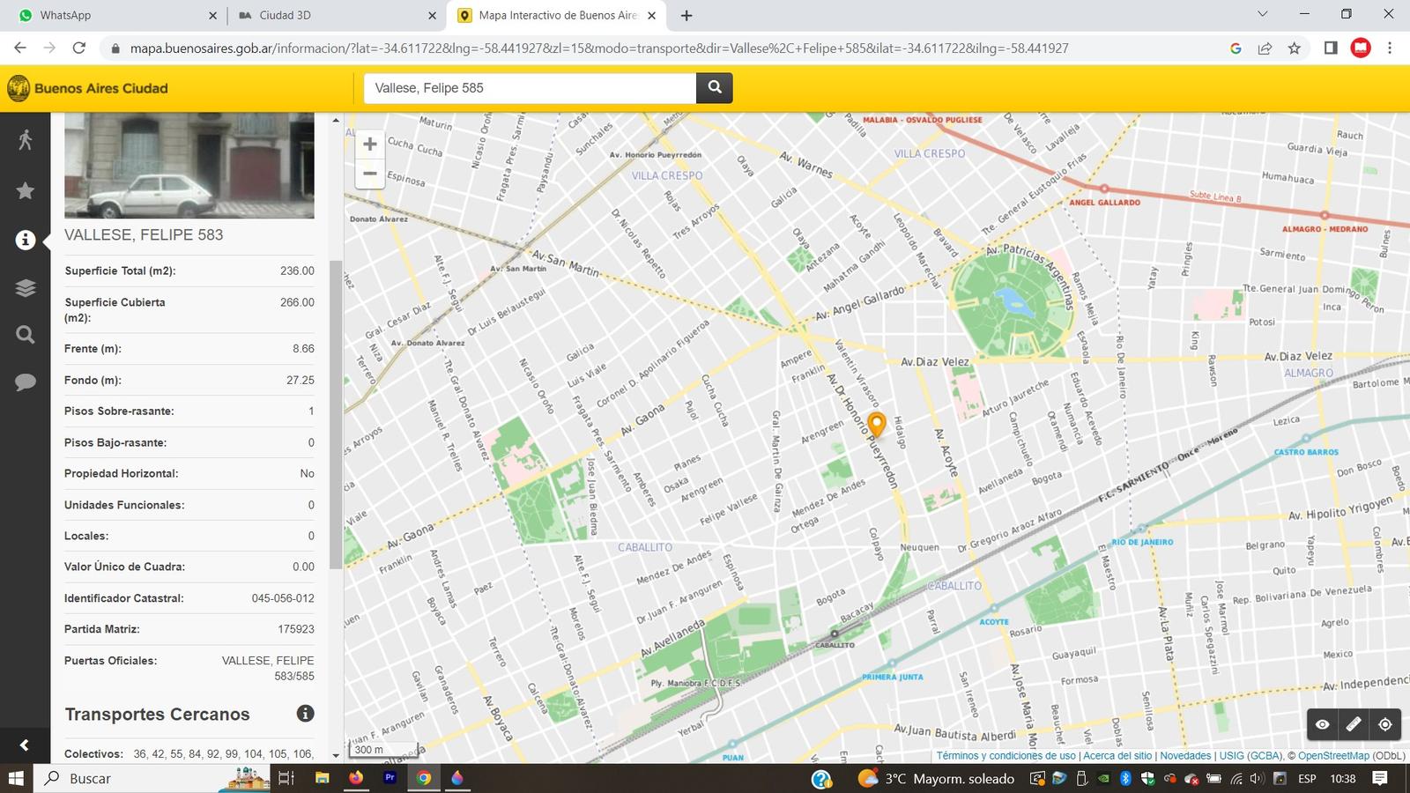This screenshot has width=1410, height=793.
Task: Open 'Términos y condiciones de uso' link
Action: click(1006, 756)
